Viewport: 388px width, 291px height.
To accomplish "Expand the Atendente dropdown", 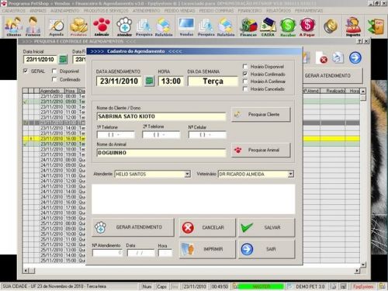I will pyautogui.click(x=188, y=174).
